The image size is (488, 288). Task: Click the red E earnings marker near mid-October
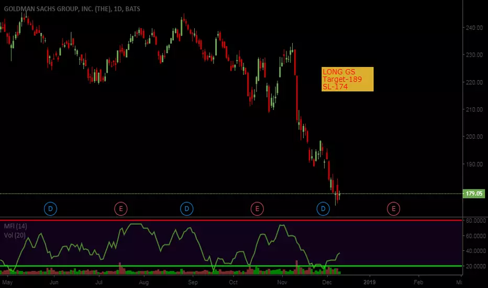[257, 208]
